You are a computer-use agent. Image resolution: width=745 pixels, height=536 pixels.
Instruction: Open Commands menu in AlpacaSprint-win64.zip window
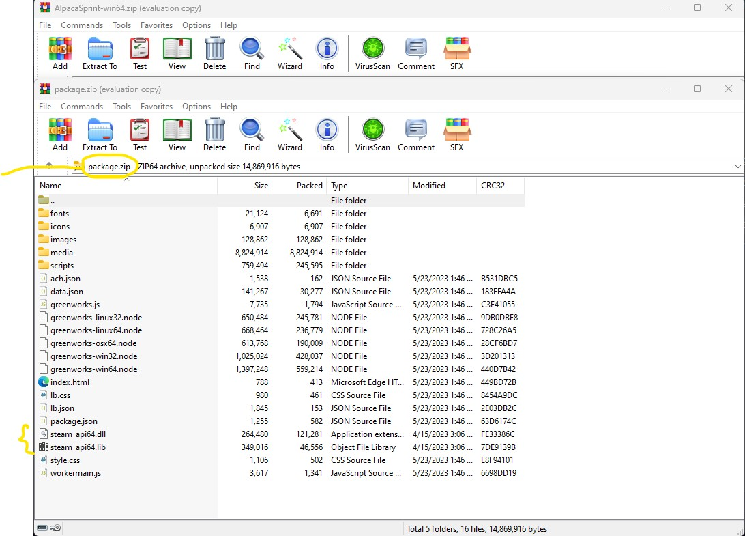click(82, 25)
